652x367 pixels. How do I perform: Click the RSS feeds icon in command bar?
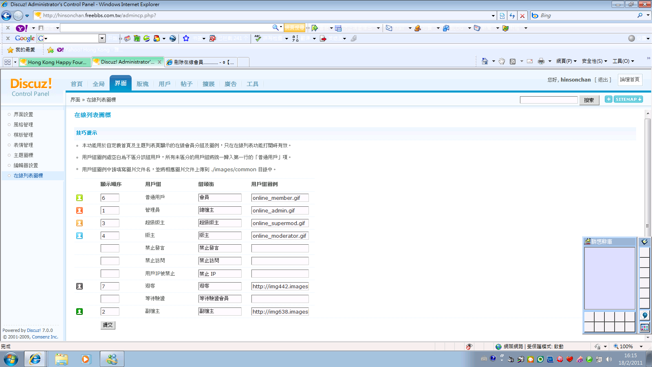pos(513,61)
